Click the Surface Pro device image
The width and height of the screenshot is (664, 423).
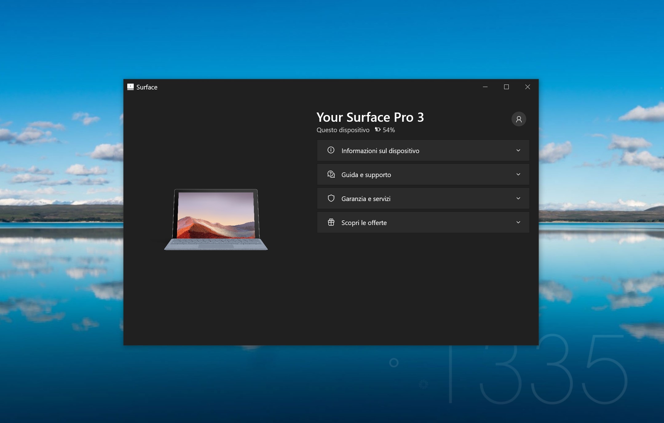(x=216, y=219)
